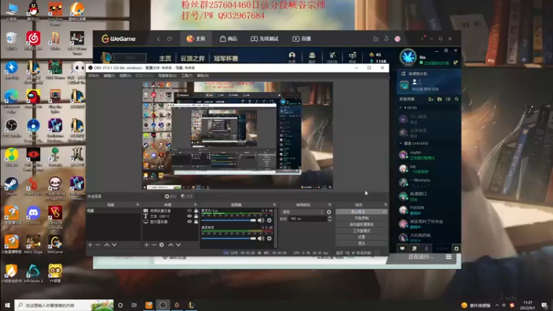Click WeGame back navigation arrow
The height and width of the screenshot is (311, 553).
(x=158, y=39)
